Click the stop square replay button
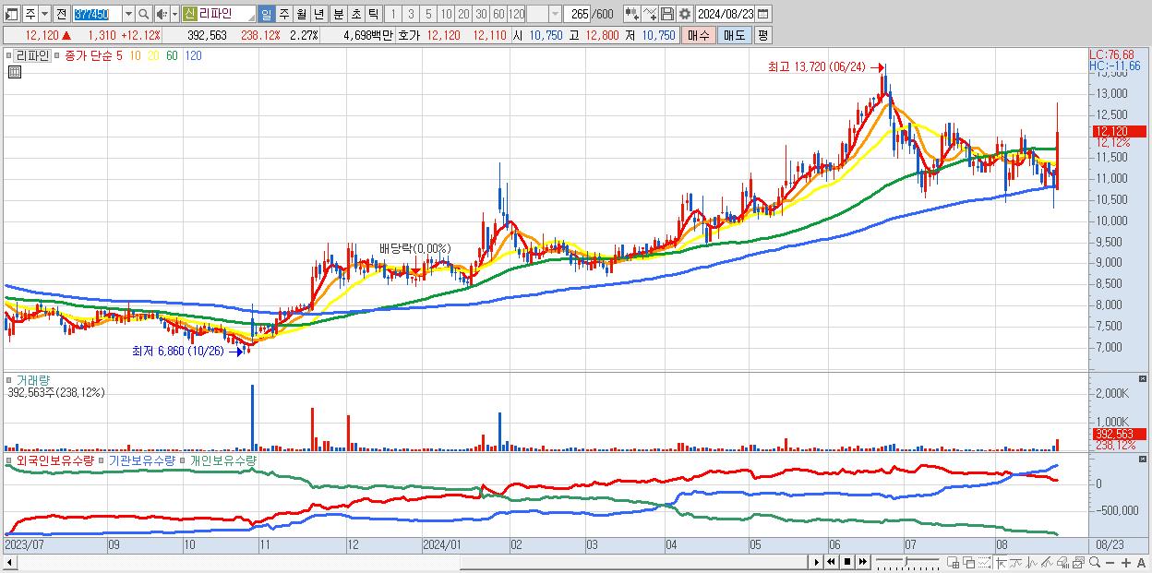 pos(847,562)
